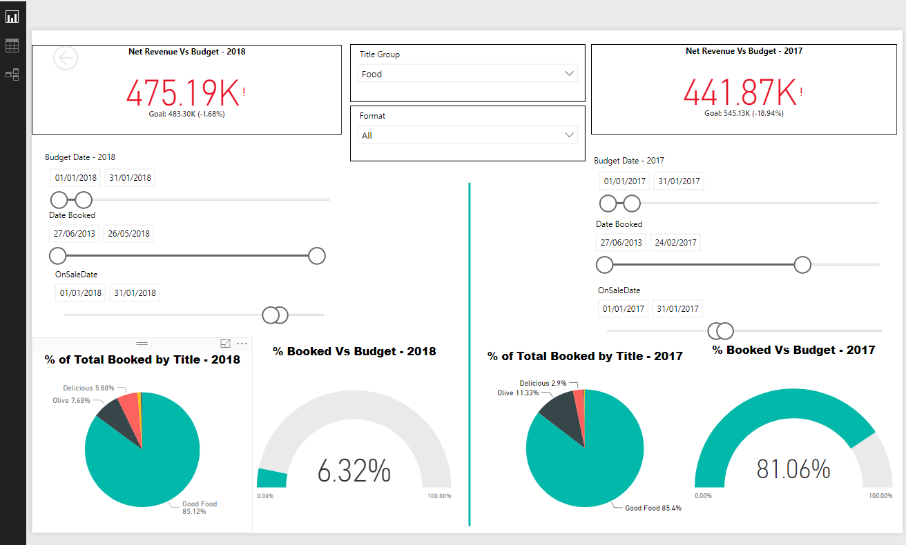906x545 pixels.
Task: Edit Budget Date 2018 end 31/01/2018
Action: tap(130, 177)
